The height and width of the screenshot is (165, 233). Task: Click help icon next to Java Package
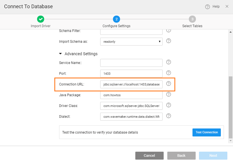[168, 94]
